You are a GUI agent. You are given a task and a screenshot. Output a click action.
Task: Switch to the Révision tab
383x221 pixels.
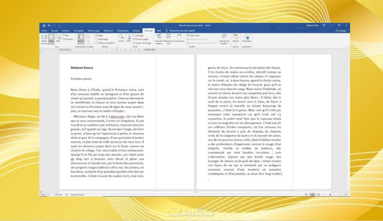[x=136, y=31]
